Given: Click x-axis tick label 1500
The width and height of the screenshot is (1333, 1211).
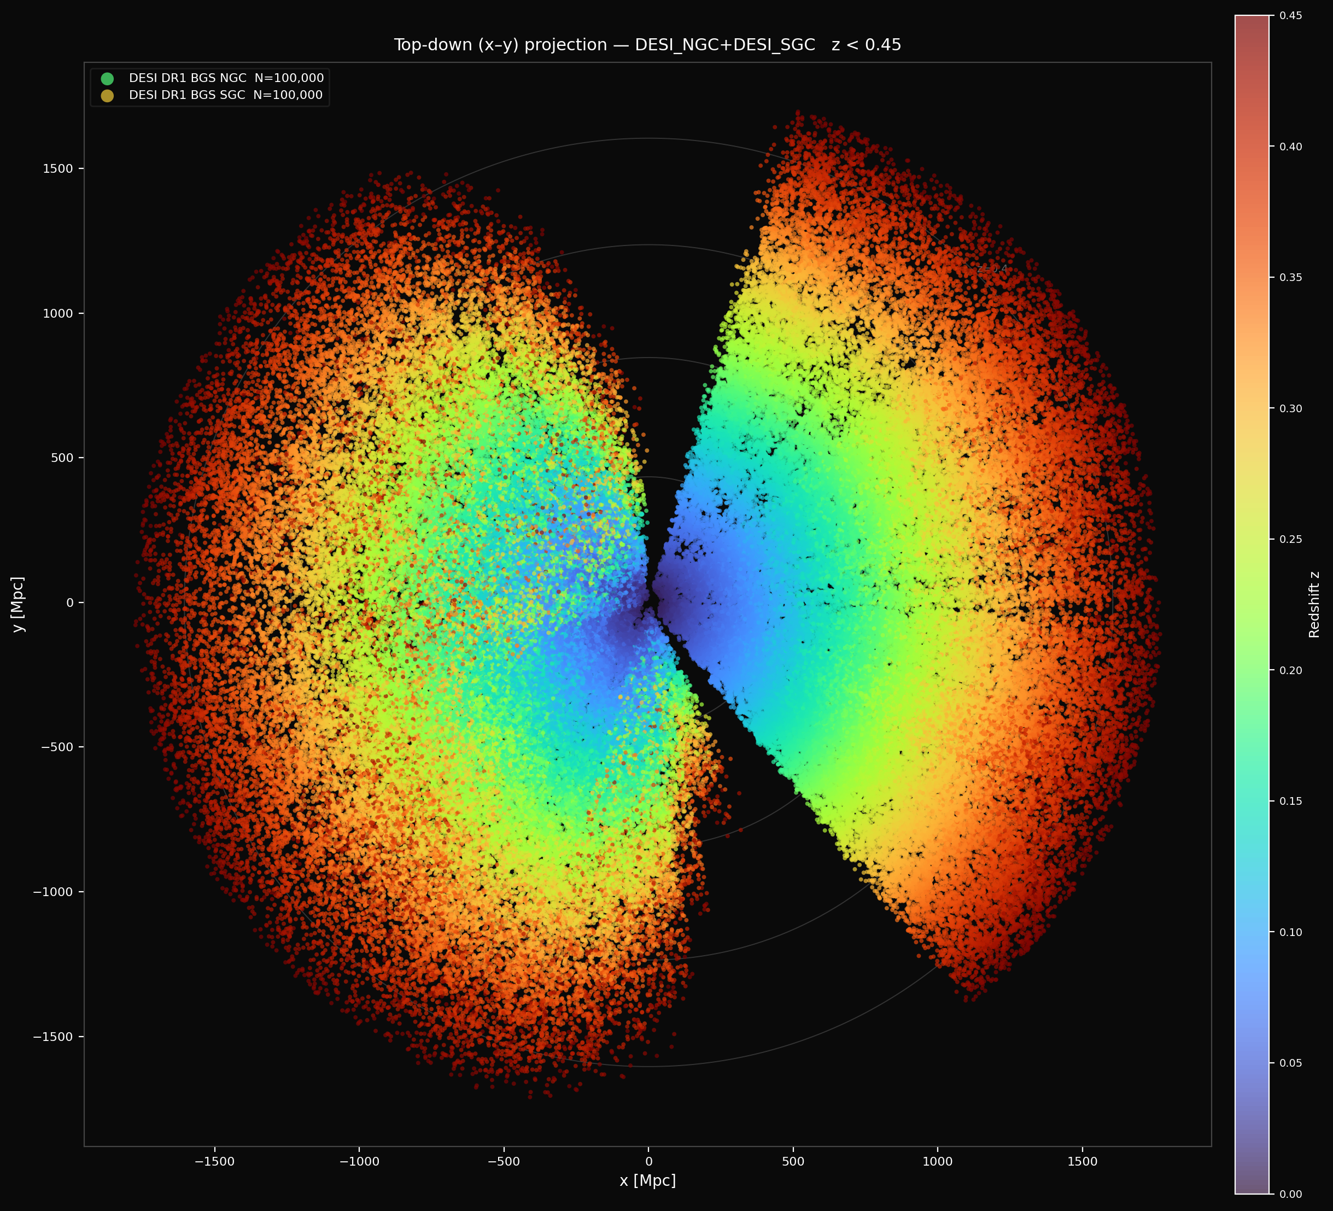Looking at the screenshot, I should [x=1083, y=1161].
